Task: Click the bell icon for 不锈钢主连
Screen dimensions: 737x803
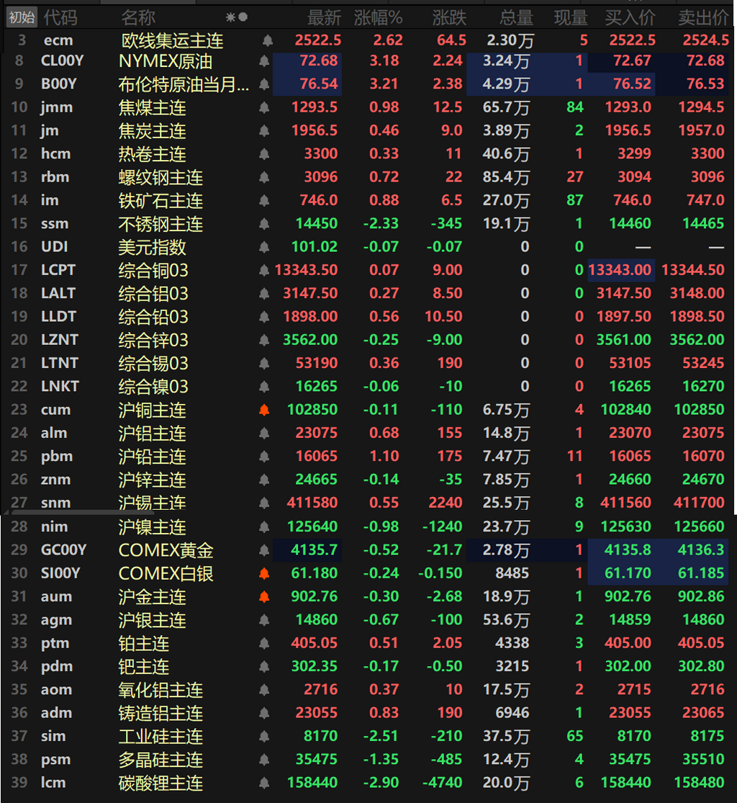Action: 264,224
